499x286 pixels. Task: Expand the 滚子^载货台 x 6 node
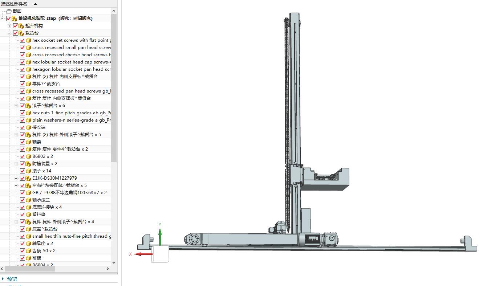click(x=16, y=106)
